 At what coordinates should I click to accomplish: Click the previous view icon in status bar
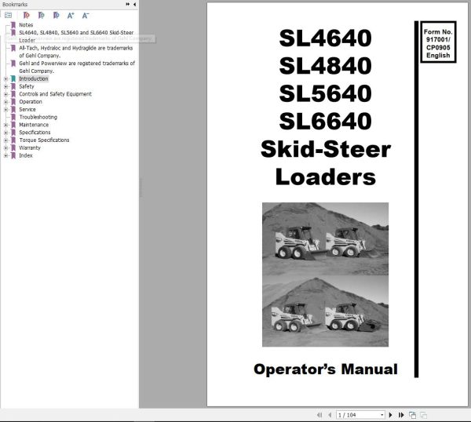[412, 415]
